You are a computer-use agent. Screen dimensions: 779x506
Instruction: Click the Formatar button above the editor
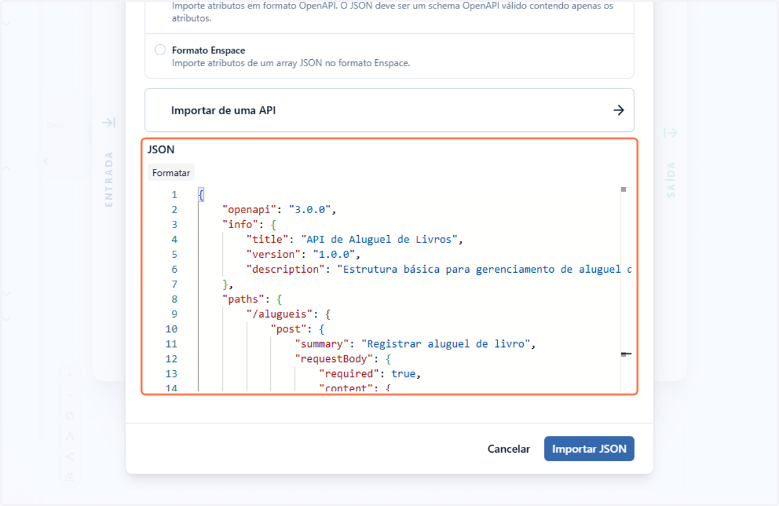(x=171, y=173)
